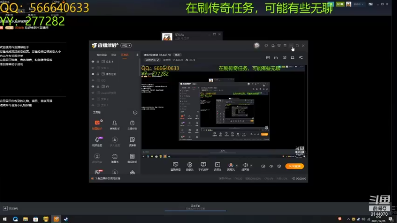This screenshot has height=223, width=397.
Task: Open the 弹幕秀 danmaku show tool
Action: [x=115, y=158]
